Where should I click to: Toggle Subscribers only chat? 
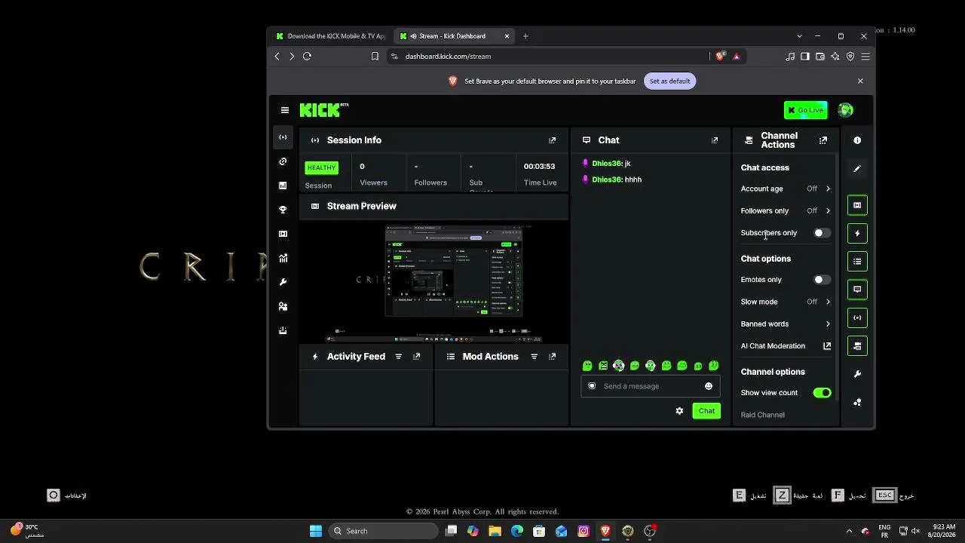pyautogui.click(x=822, y=233)
